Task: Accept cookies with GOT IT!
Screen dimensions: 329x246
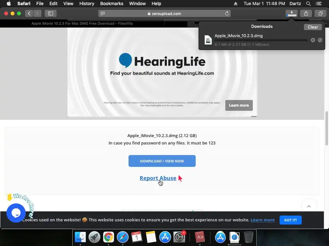Action: tap(290, 220)
